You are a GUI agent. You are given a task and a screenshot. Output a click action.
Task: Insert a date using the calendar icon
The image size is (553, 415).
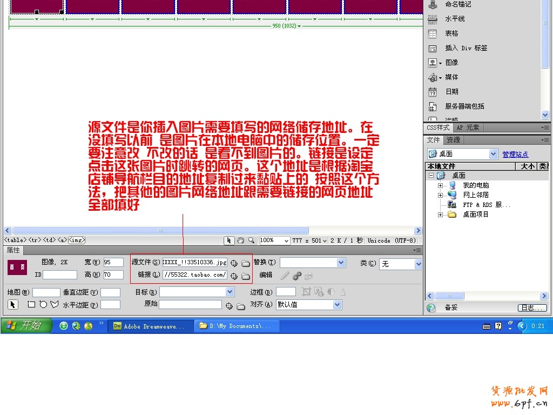[433, 92]
